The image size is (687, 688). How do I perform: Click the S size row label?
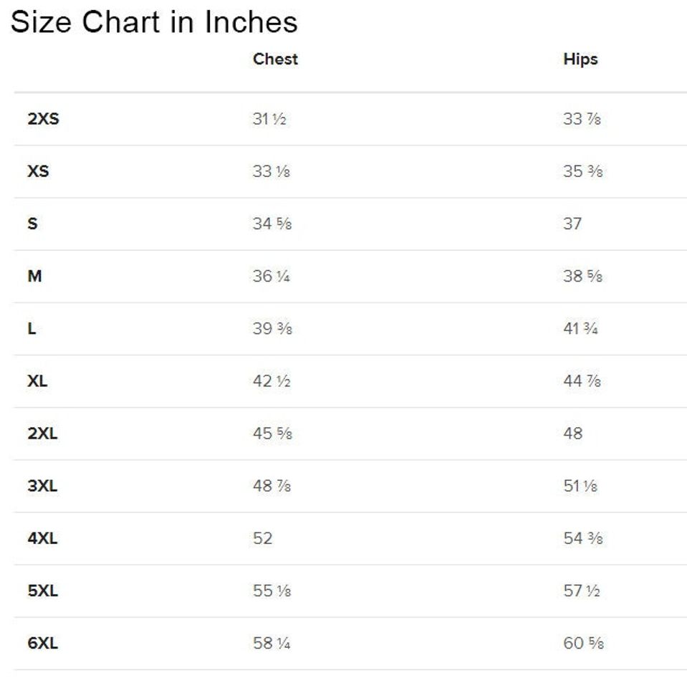coord(32,224)
